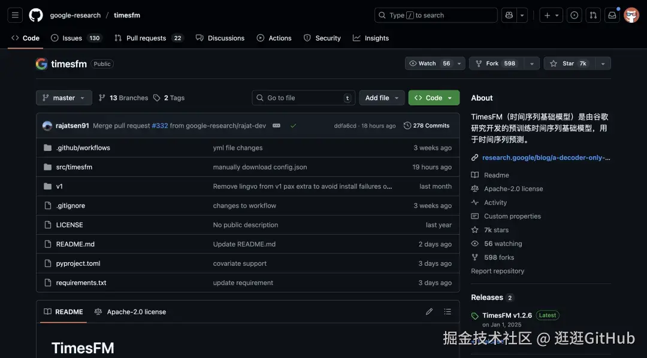
Task: Open commit 'covariate support' message
Action: pyautogui.click(x=240, y=263)
